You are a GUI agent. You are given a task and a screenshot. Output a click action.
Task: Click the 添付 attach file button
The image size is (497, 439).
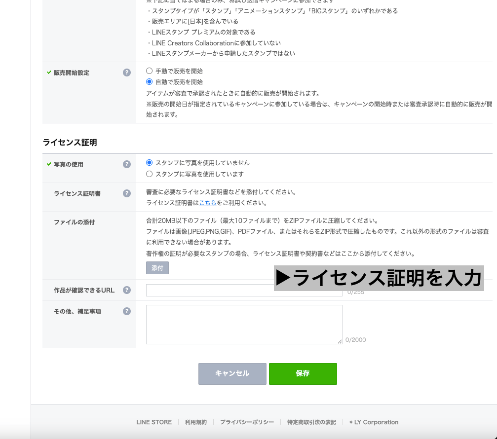coord(157,268)
